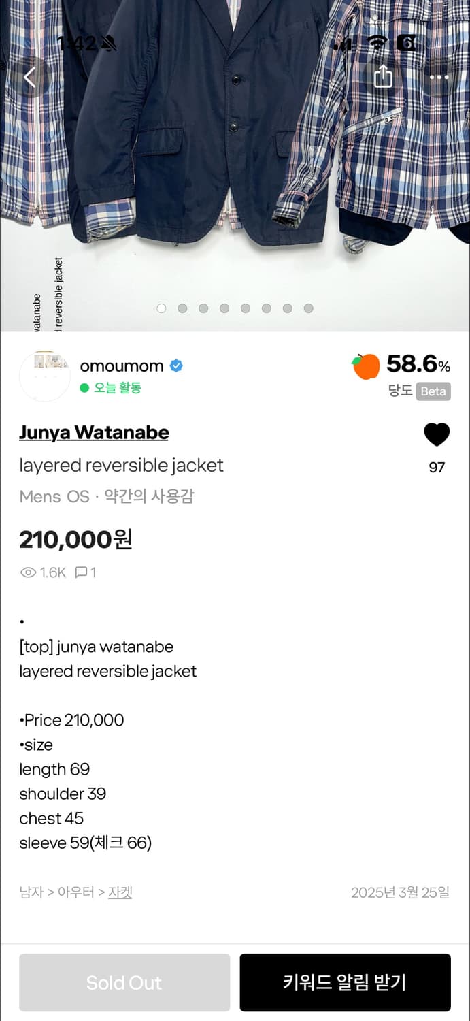The width and height of the screenshot is (470, 1021).
Task: Tap the heart icon to like the jacket
Action: click(x=437, y=435)
